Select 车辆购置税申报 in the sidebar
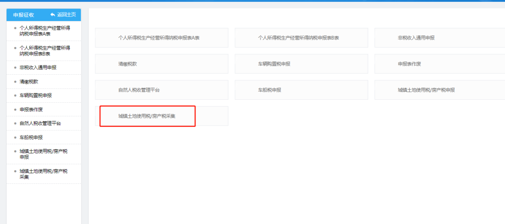Screen dimensions: 505x224 [x=44, y=96]
